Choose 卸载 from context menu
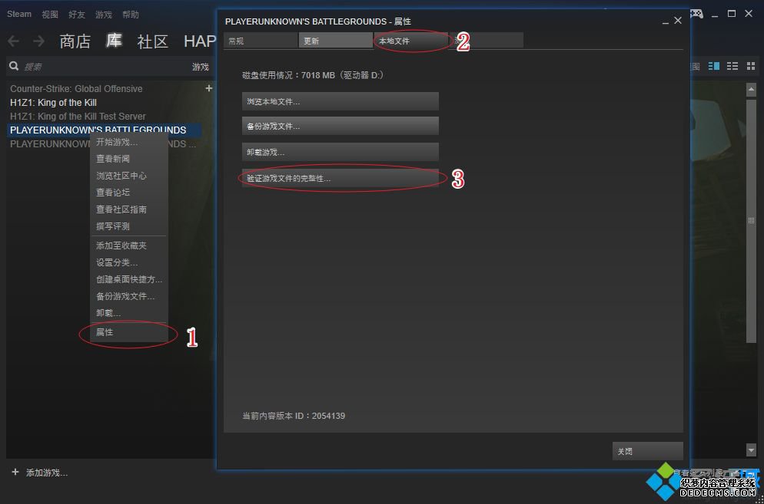764x504 pixels. 129,313
